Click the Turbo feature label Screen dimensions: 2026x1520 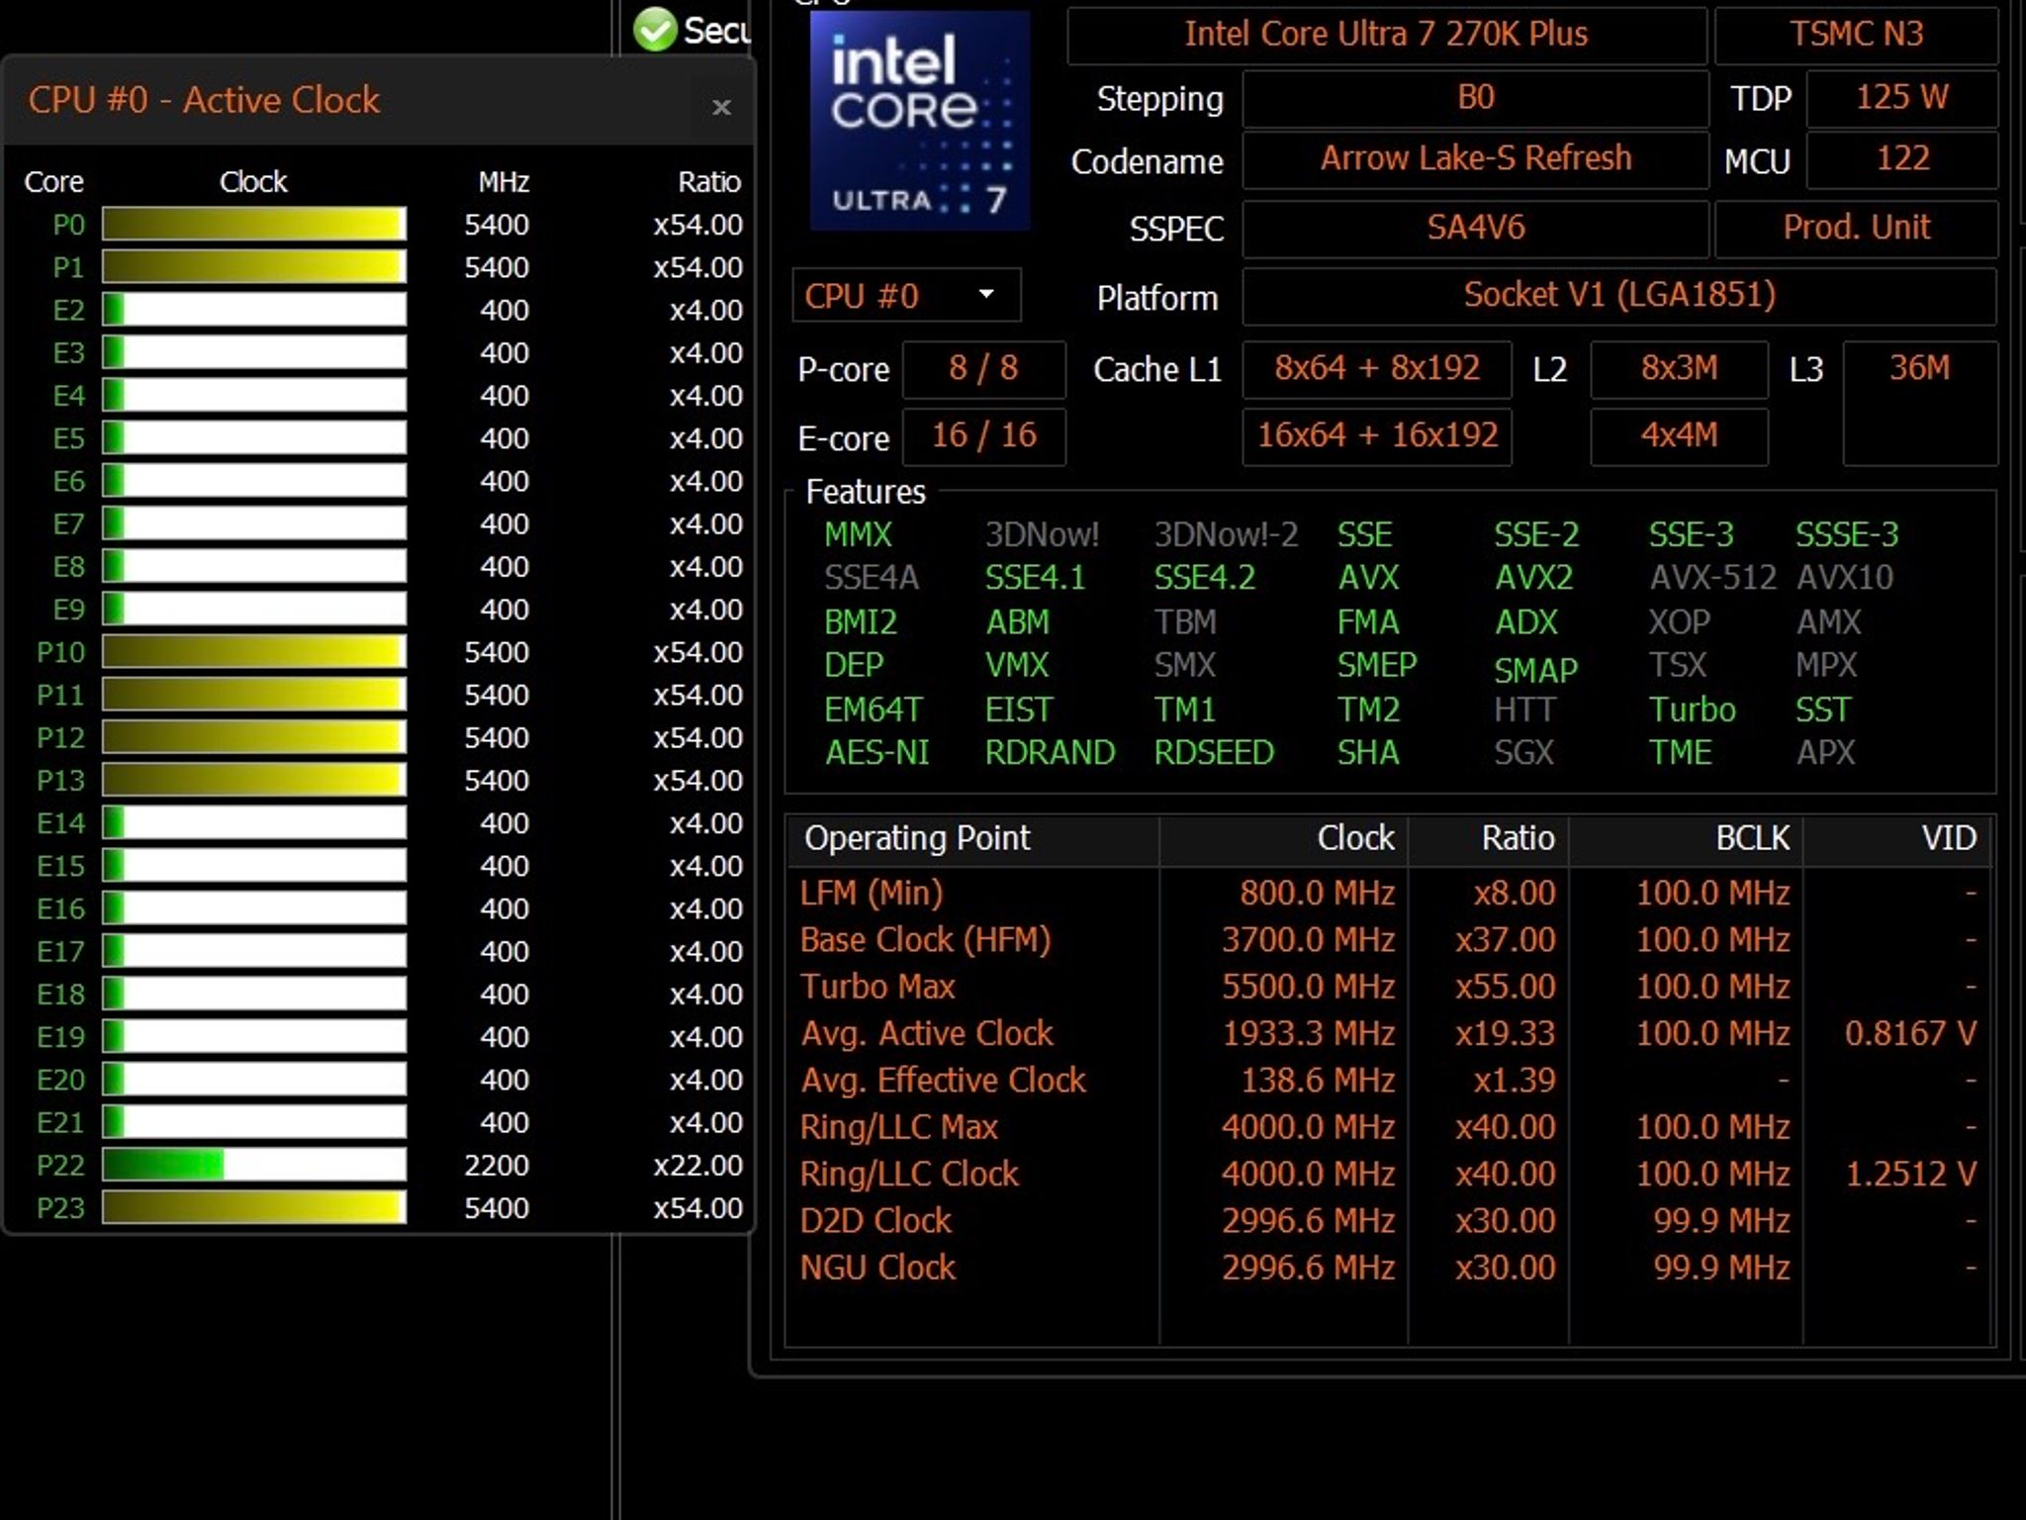coord(1692,710)
